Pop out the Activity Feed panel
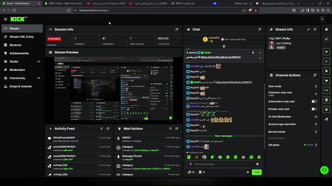Image resolution: width=332 pixels, height=186 pixels. point(108,129)
